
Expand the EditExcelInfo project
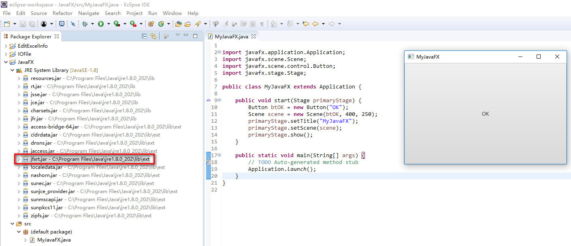6,46
